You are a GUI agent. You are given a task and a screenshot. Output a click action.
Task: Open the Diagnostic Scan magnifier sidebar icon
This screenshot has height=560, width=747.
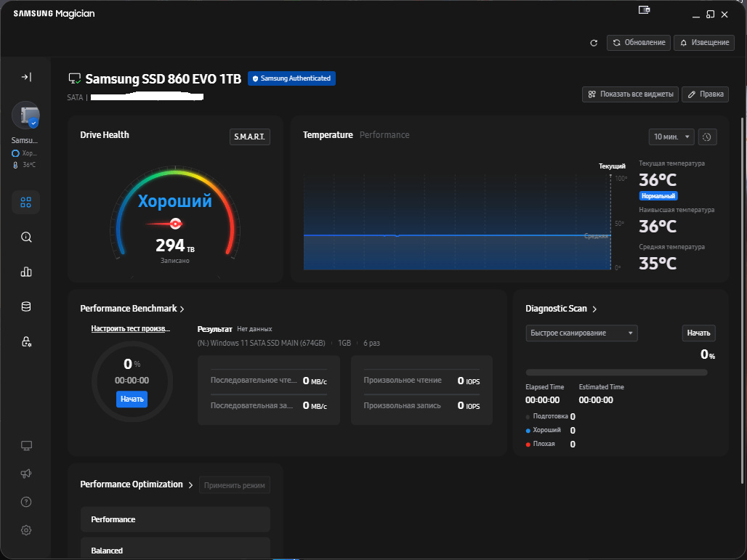pos(26,237)
